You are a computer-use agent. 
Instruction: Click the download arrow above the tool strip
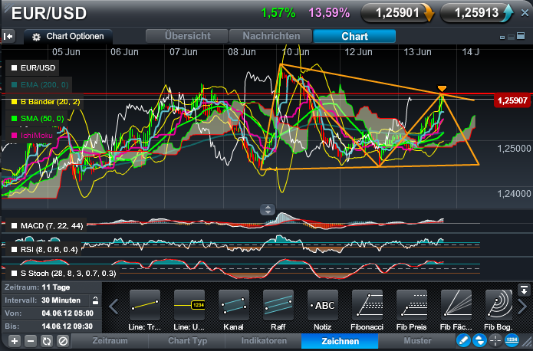(x=524, y=290)
